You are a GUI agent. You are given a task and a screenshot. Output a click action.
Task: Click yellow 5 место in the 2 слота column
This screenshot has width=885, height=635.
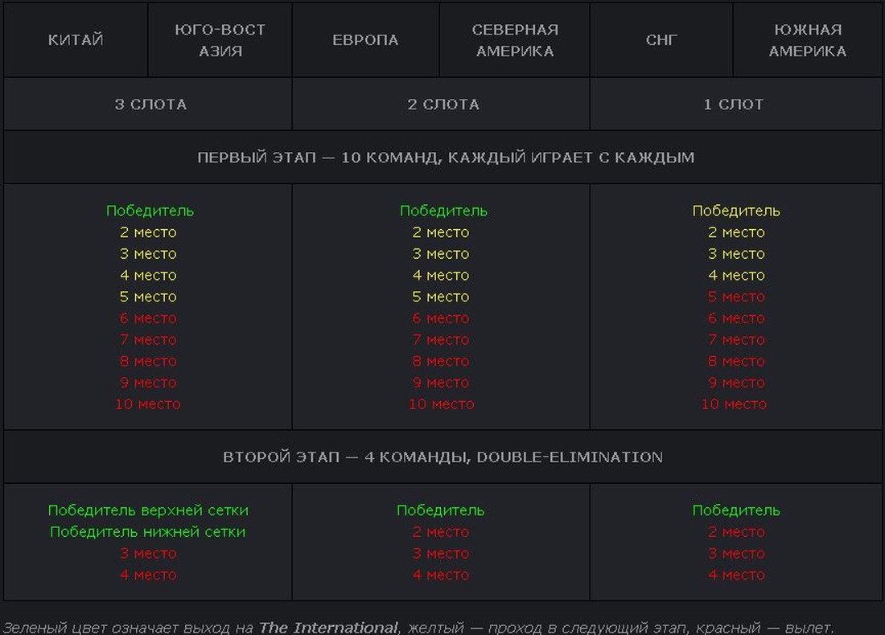coord(441,297)
